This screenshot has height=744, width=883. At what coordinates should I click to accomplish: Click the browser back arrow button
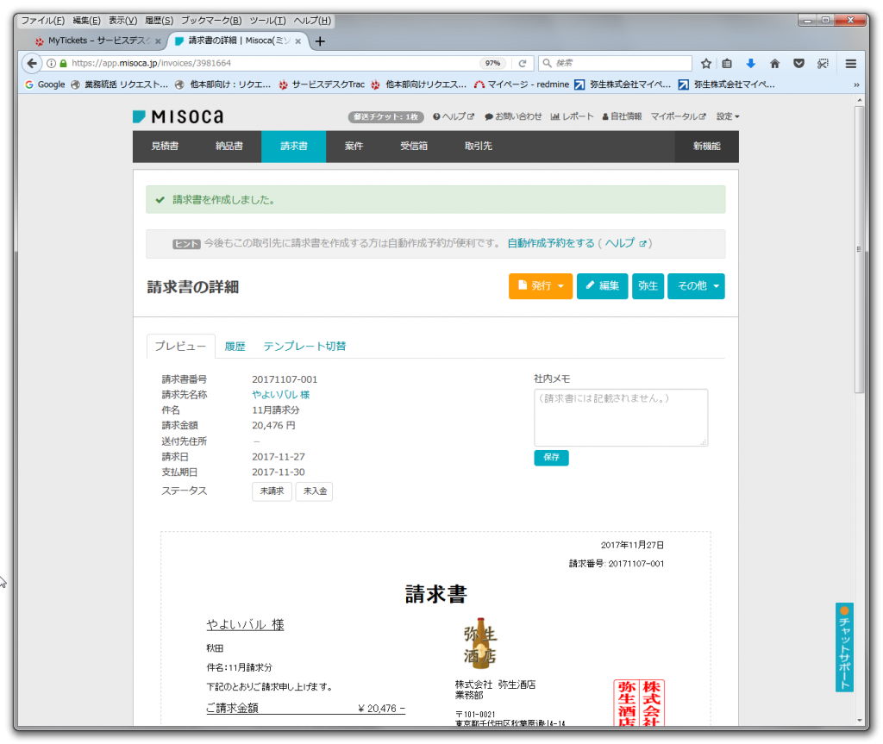click(x=32, y=63)
